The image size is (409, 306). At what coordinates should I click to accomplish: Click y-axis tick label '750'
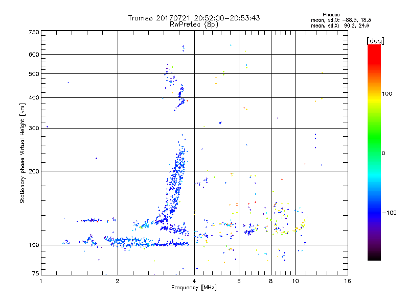point(34,32)
